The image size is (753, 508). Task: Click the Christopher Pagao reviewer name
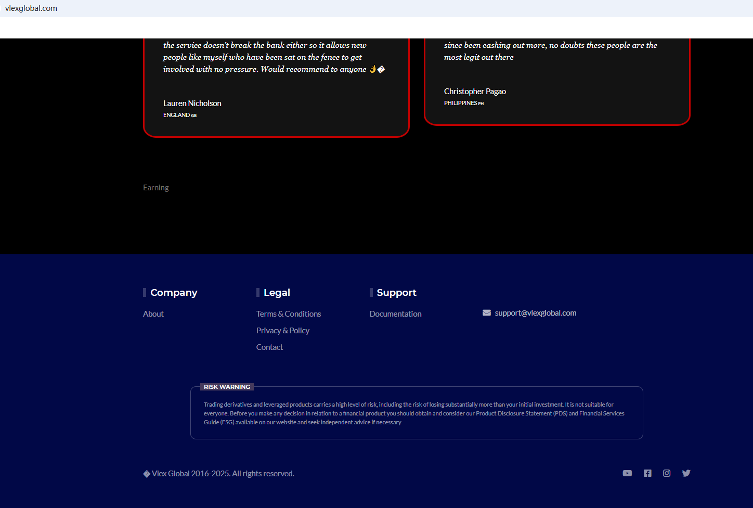click(x=475, y=92)
